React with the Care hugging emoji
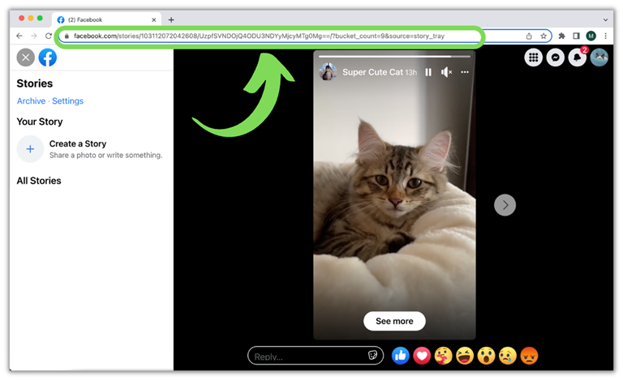This screenshot has height=380, width=623. 444,356
